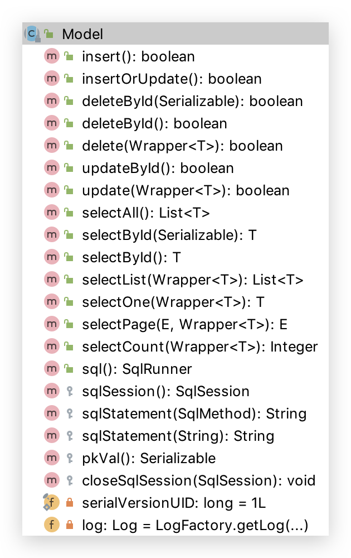This screenshot has width=351, height=558.
Task: Click the method icon next to insert()
Action: point(51,56)
